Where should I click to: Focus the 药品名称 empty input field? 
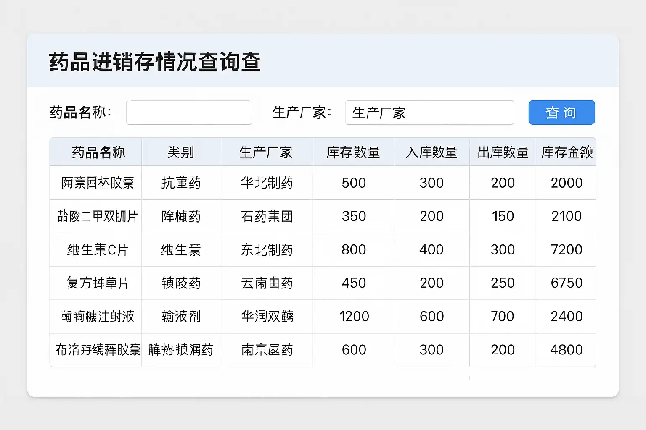pos(189,113)
